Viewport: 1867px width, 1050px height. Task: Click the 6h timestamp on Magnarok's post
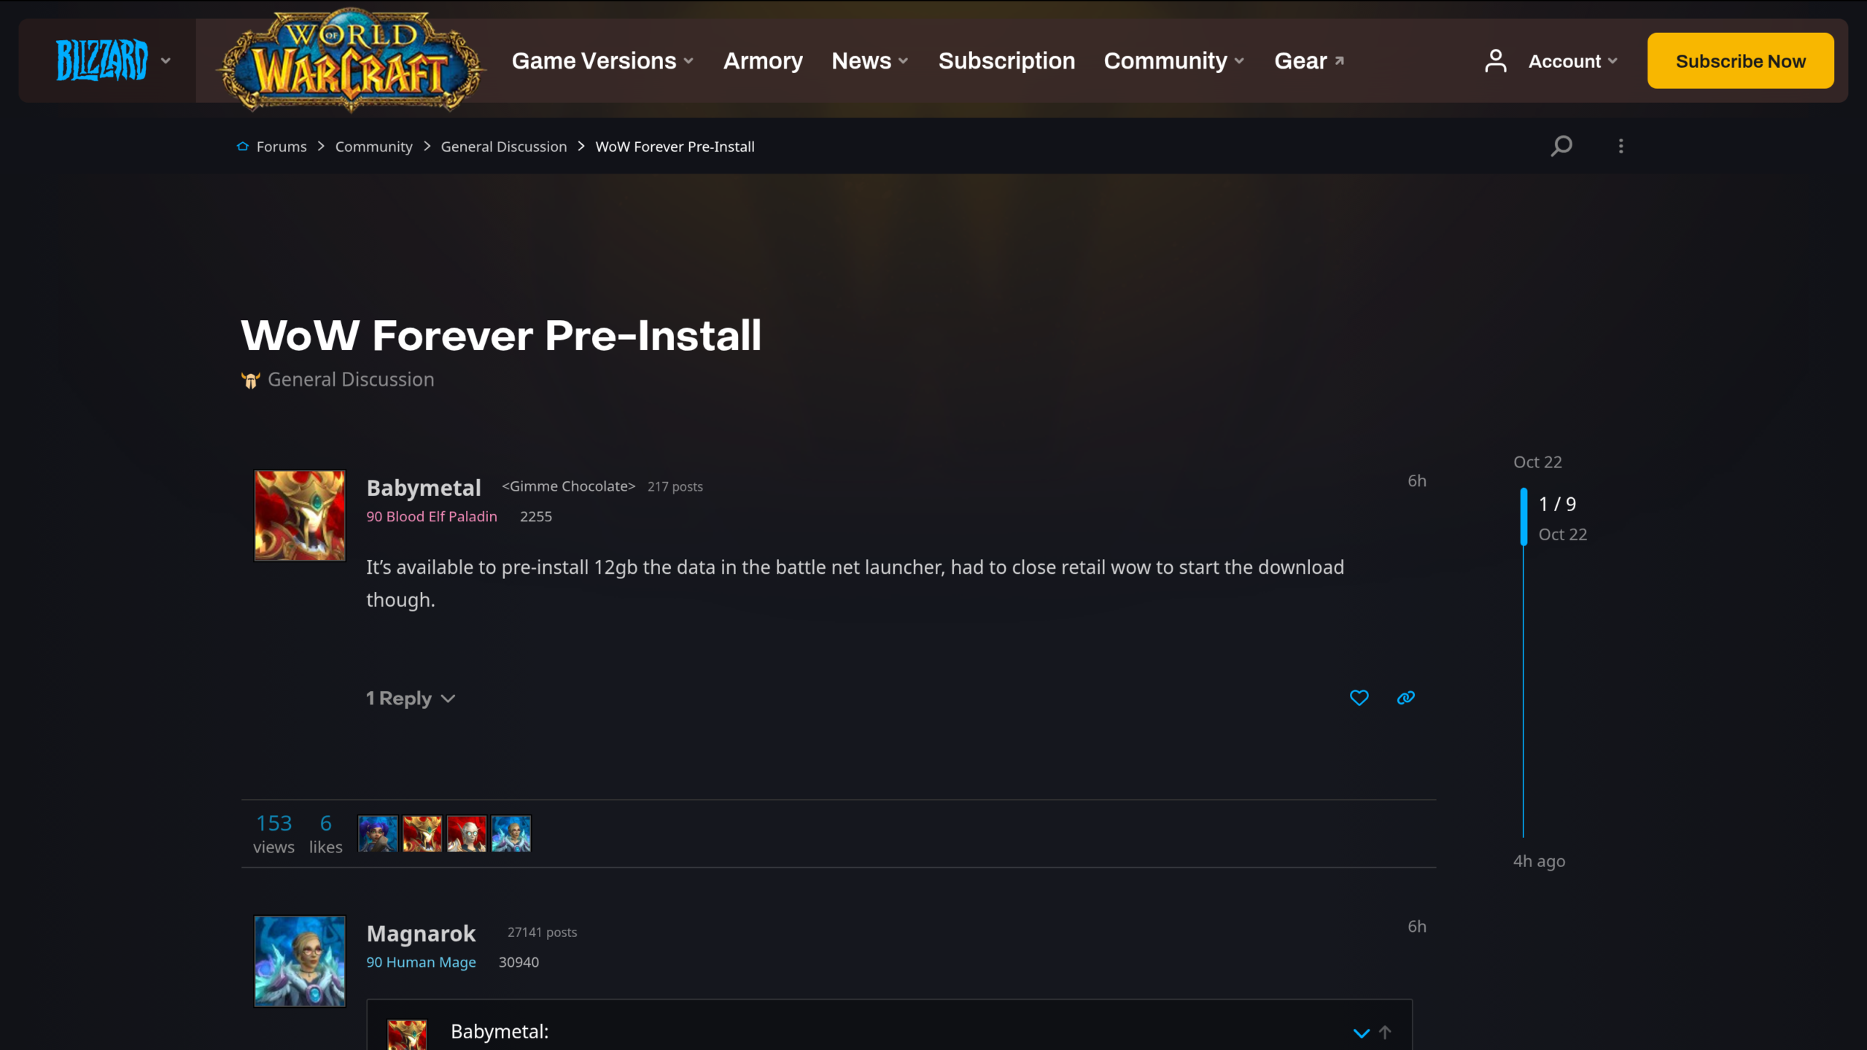[x=1417, y=926]
